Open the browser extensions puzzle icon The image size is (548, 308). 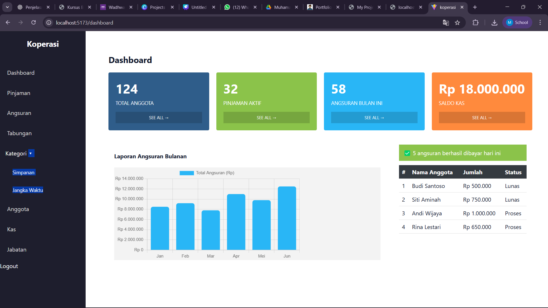coord(476,23)
